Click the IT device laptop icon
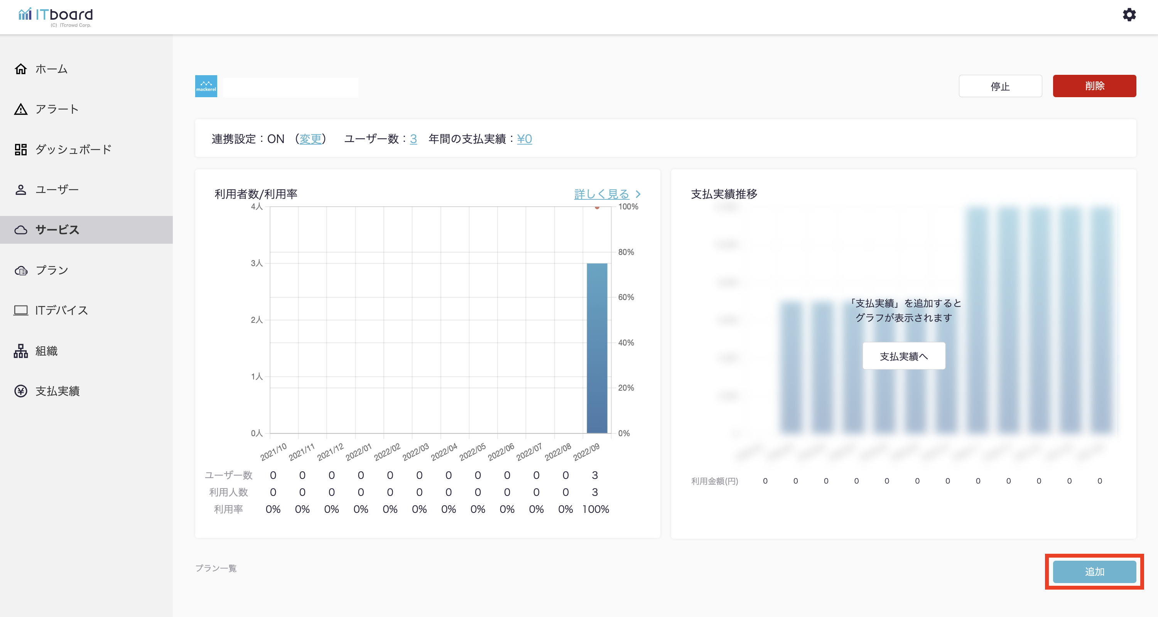This screenshot has width=1158, height=617. point(21,310)
